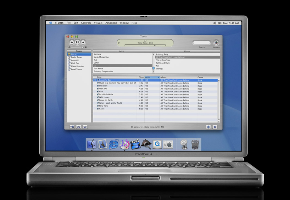Eject the disc with eject button
Screen dimensions: 290x200
[x=215, y=127]
